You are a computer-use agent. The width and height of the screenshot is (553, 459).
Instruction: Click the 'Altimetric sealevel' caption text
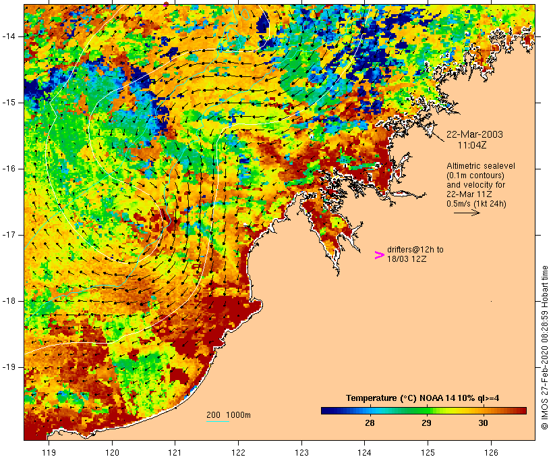[481, 166]
